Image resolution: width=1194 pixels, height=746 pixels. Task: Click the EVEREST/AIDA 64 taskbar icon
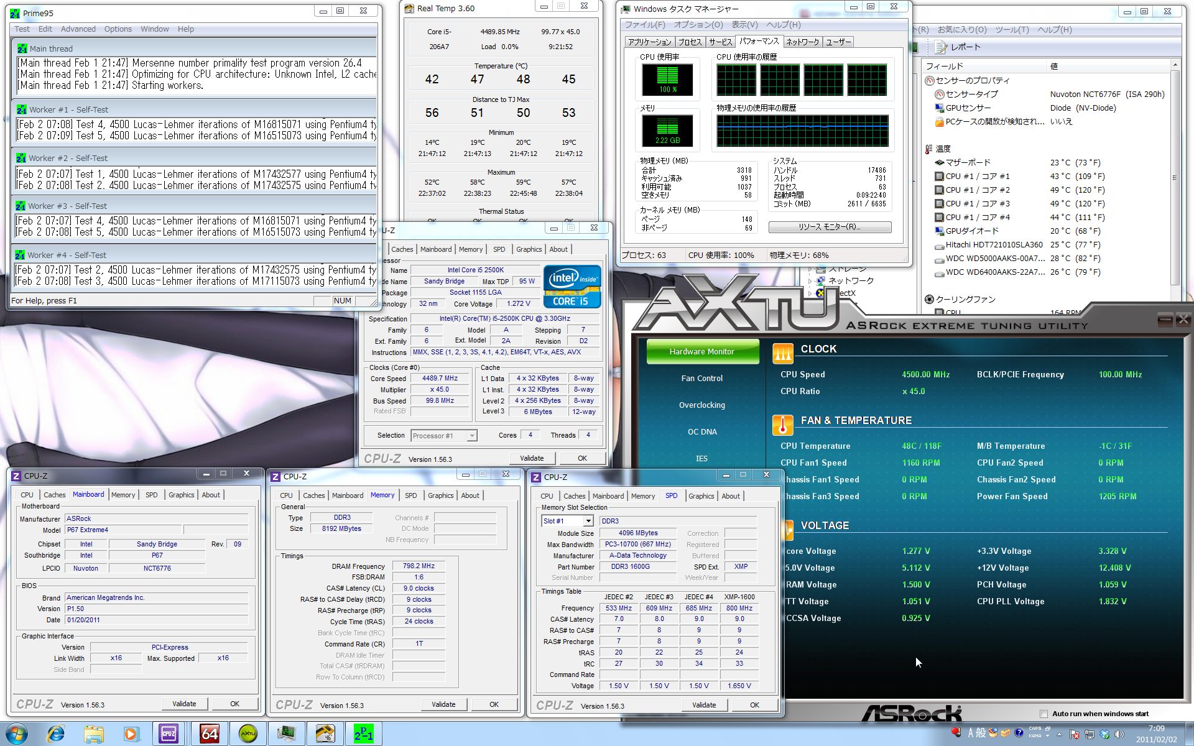click(x=210, y=734)
